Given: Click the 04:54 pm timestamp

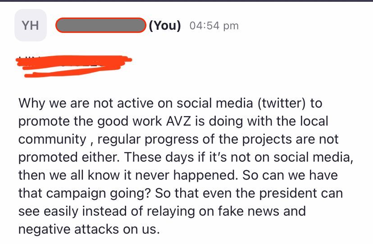Looking at the screenshot, I should tap(214, 26).
